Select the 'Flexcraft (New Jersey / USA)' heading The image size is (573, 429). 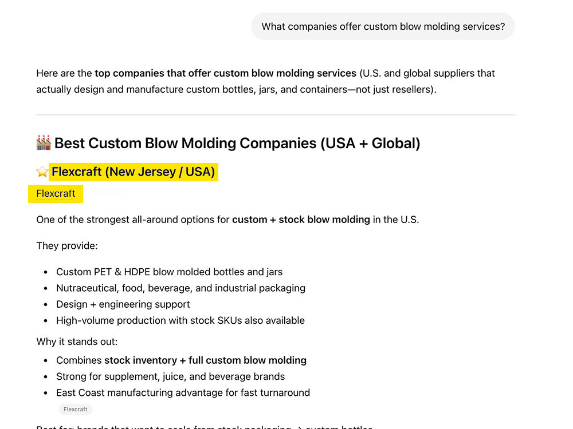click(134, 172)
